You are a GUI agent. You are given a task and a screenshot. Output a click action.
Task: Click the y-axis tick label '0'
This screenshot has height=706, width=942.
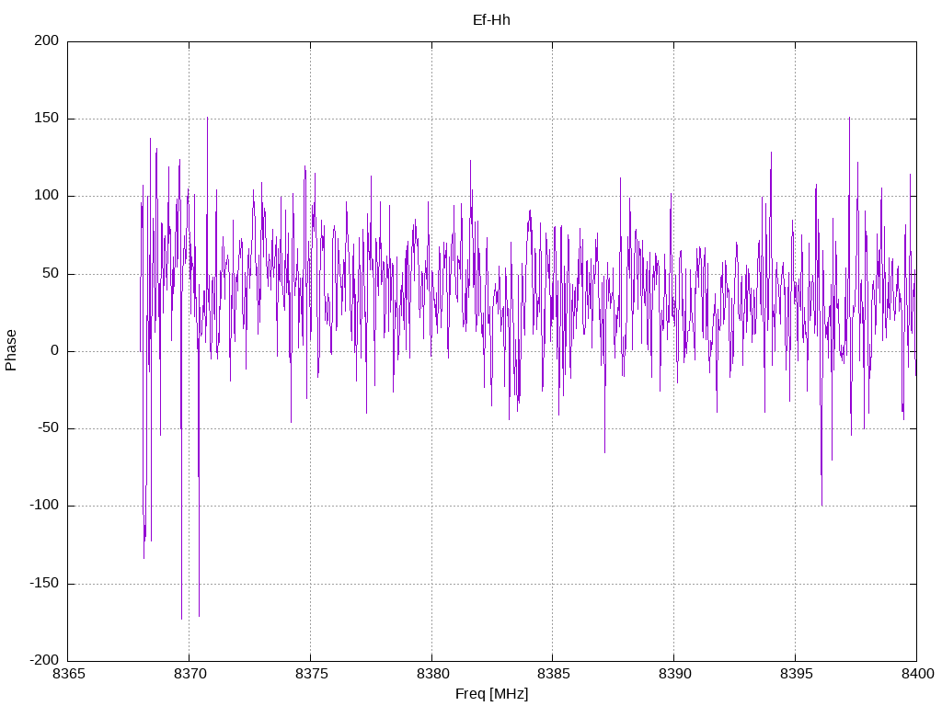55,350
